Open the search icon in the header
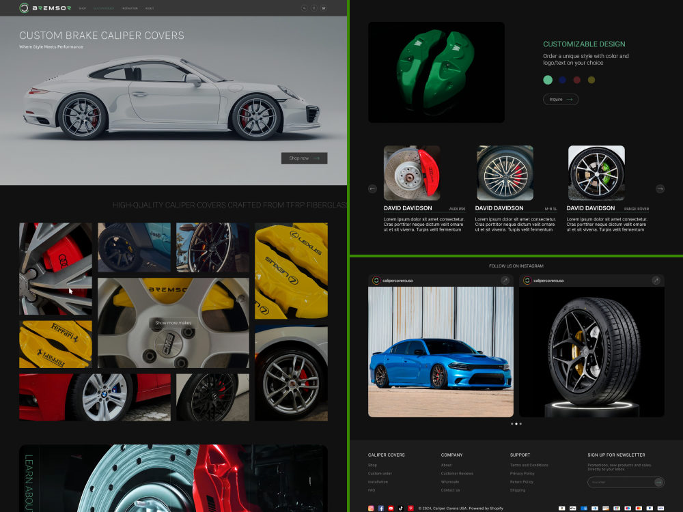 304,8
